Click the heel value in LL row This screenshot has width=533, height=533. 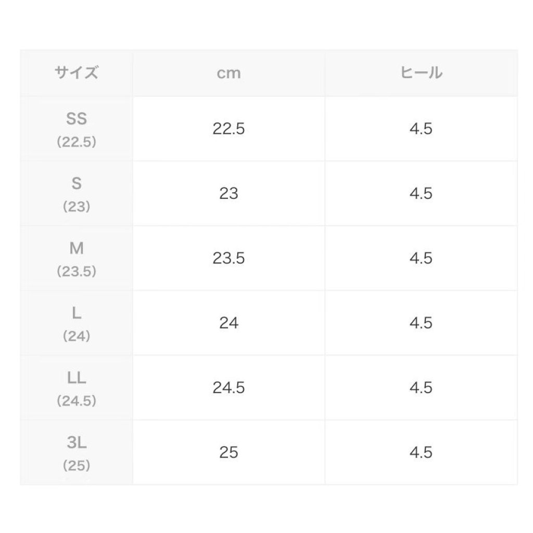point(421,388)
